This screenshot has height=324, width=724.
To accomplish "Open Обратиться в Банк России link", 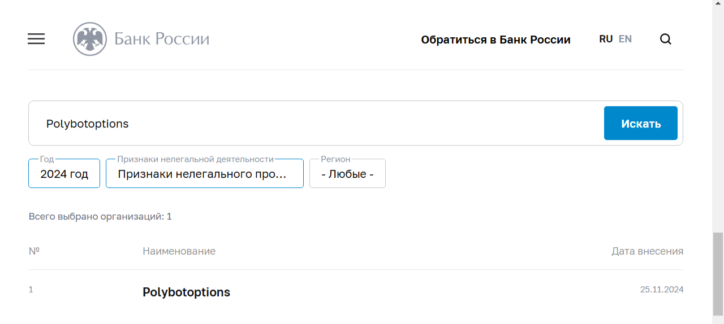I will tap(495, 40).
